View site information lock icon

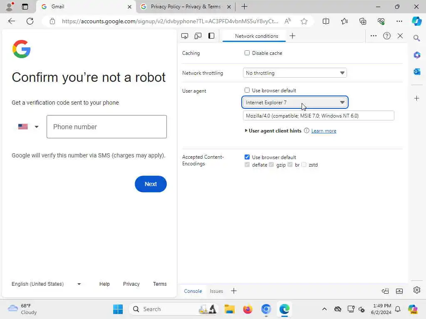click(x=52, y=21)
